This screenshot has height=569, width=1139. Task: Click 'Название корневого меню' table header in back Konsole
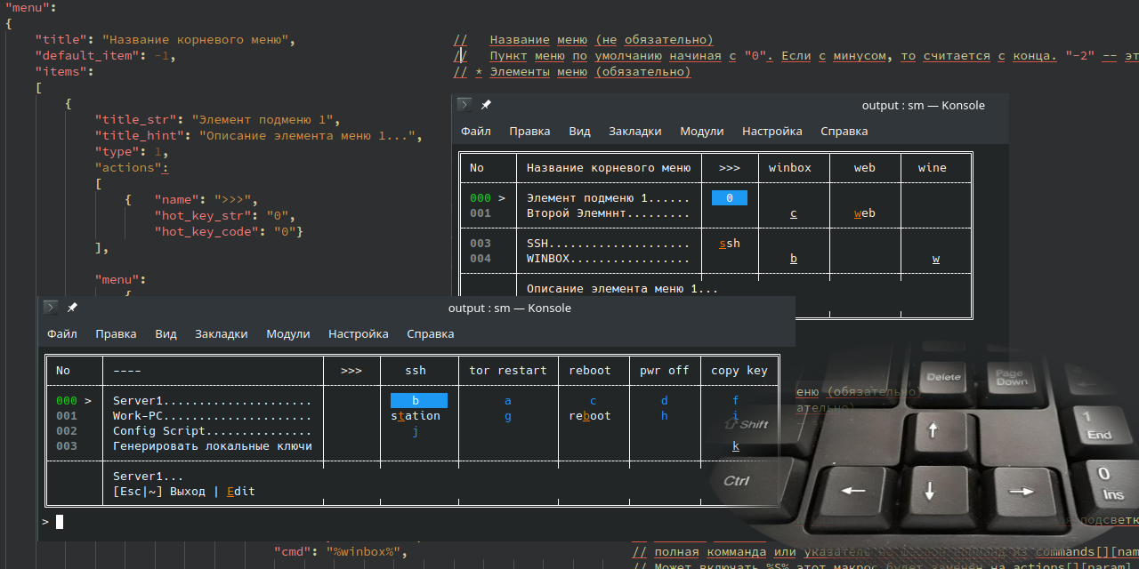pos(609,168)
